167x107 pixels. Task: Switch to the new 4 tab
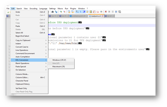(x=53, y=16)
